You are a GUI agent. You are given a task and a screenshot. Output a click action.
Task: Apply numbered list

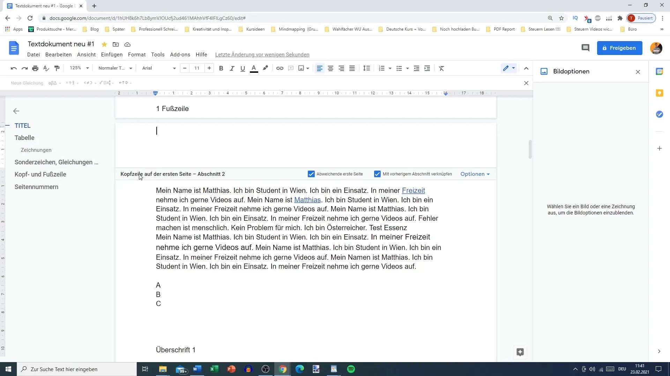(382, 68)
